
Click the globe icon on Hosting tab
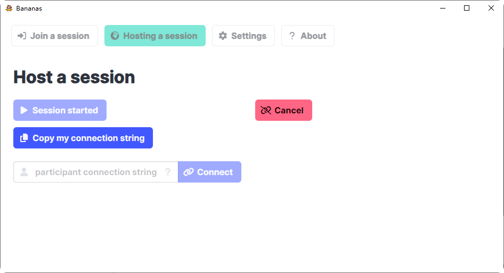[115, 36]
